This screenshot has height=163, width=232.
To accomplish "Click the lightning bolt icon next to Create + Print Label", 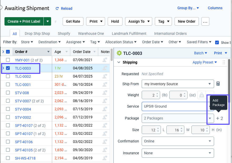I will (56, 22).
